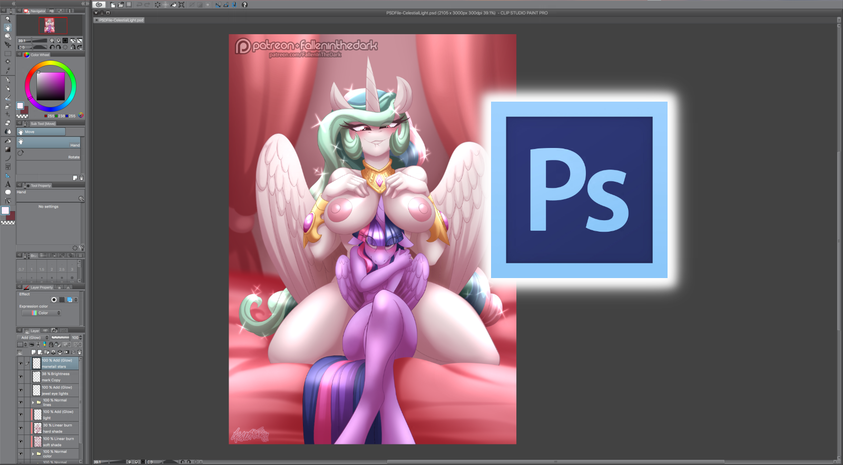Open a file from command bar
Screen dimensions: 843x465
121,5
